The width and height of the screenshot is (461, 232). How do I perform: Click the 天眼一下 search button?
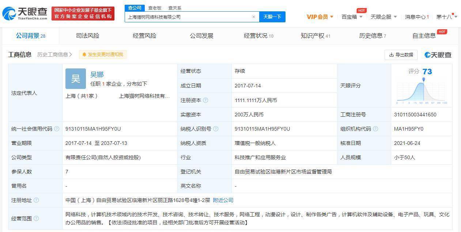272,17
